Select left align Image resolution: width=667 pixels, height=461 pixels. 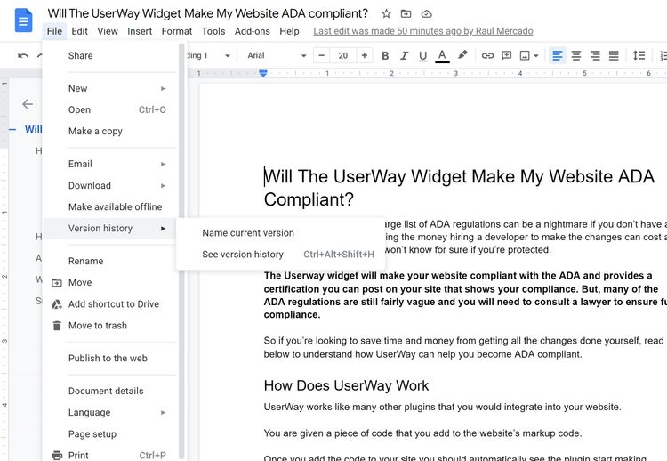coord(558,55)
